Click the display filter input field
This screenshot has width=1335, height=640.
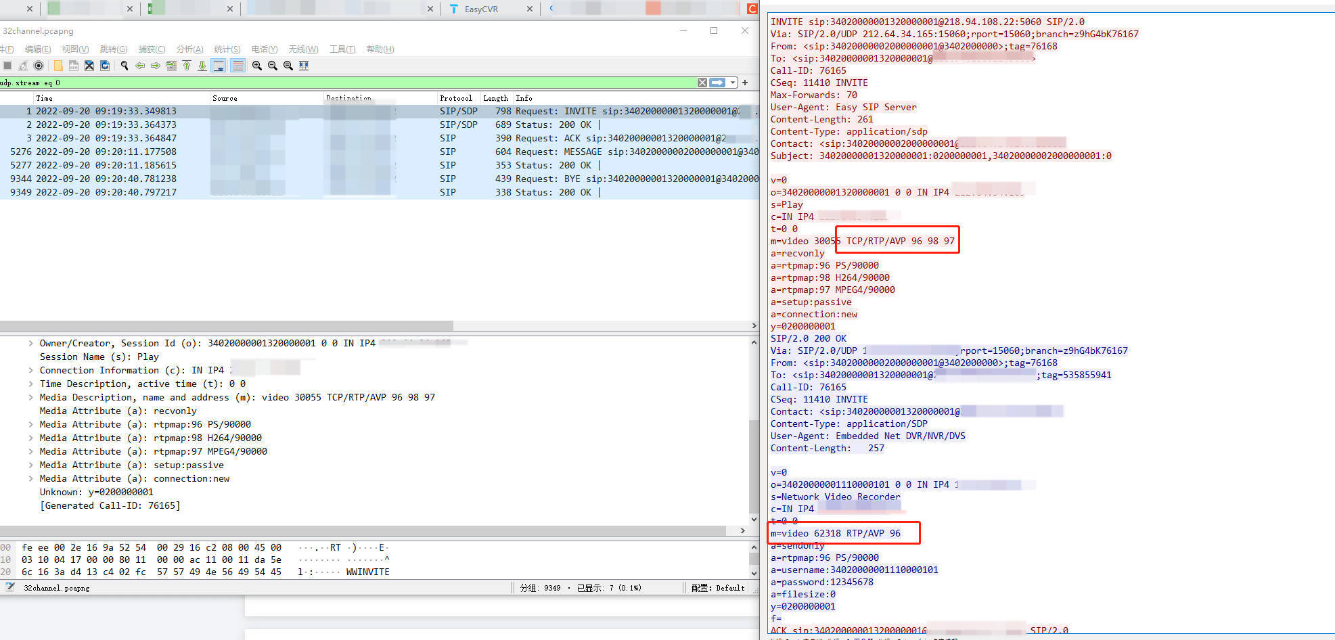(348, 83)
